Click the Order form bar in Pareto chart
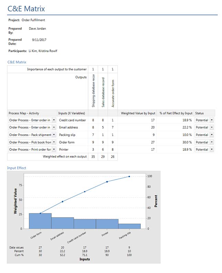The width and height of the screenshot is (222, 273). point(40,221)
